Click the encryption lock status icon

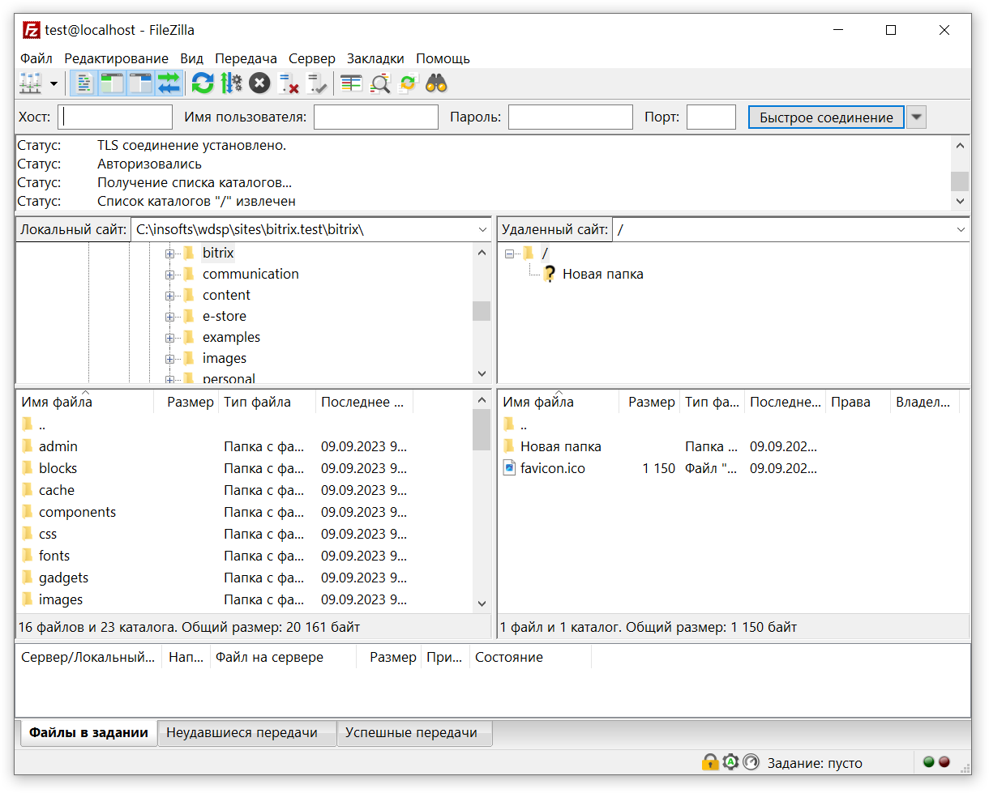pyautogui.click(x=710, y=762)
